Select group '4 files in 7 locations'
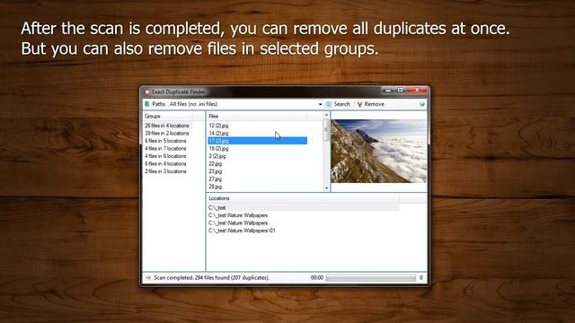Screen dimensions: 575x323 165,149
